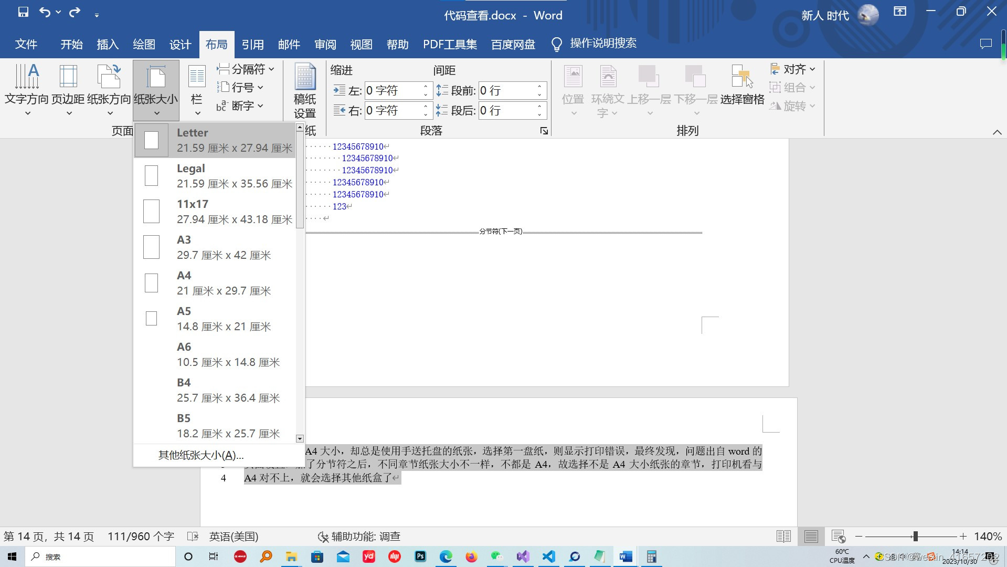Click the Accessibility (辅助功能: 调查) status button
Screen dimensions: 1007x567
pos(359,536)
